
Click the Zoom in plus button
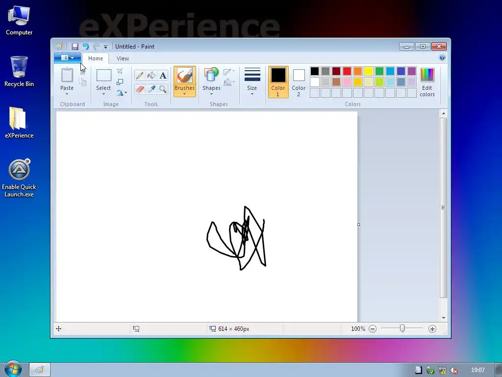point(432,329)
